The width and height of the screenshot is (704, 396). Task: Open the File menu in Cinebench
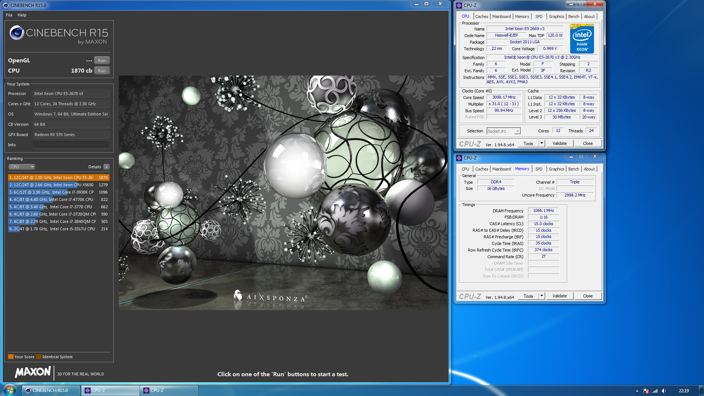click(9, 15)
